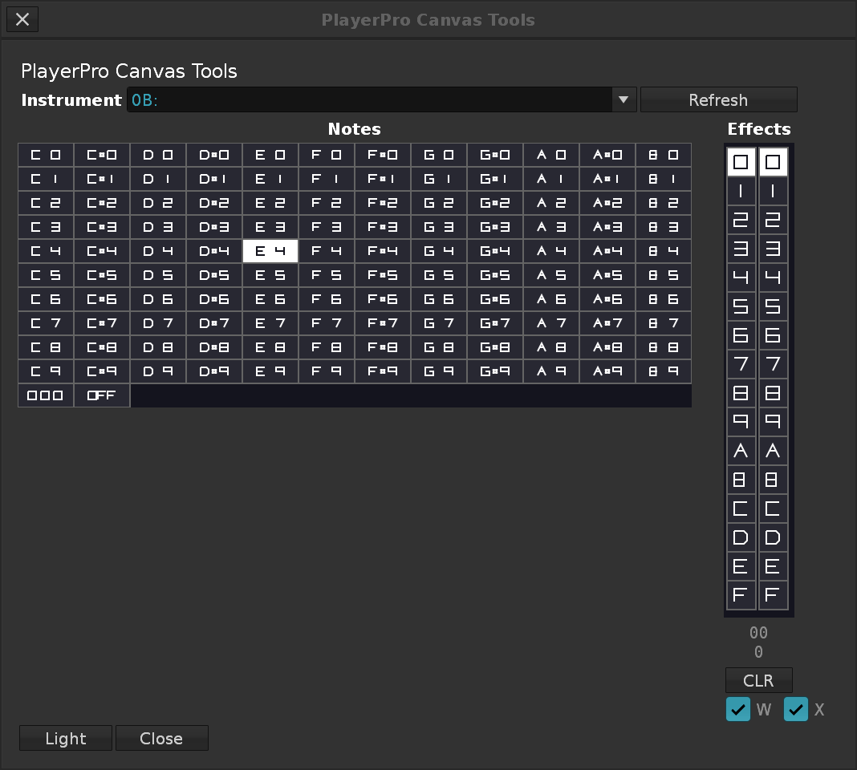Select note C 0 in grid

pos(46,155)
